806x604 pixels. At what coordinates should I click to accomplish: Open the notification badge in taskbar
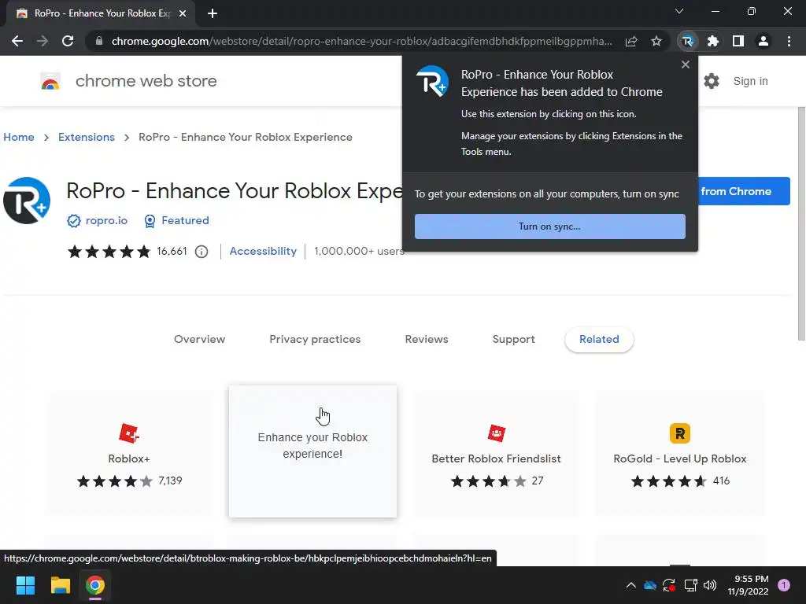pos(784,585)
